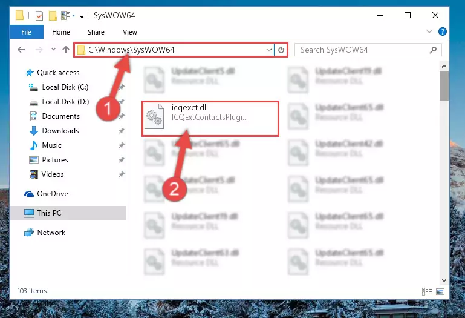465x318 pixels.
Task: Switch to the Home ribbon tab
Action: (61, 32)
